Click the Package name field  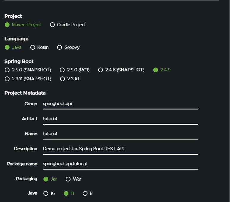pos(120,164)
